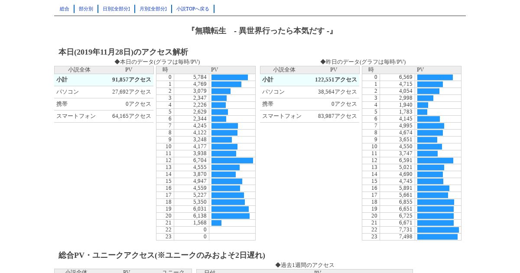
Task: Click 昨日のデータ graph caption
Action: point(363,62)
